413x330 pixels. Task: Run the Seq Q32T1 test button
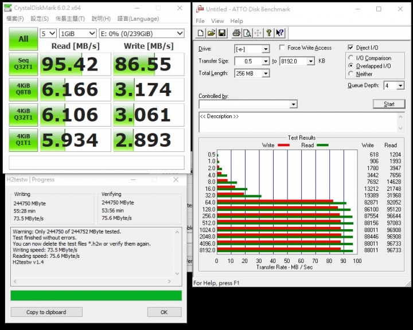click(23, 64)
